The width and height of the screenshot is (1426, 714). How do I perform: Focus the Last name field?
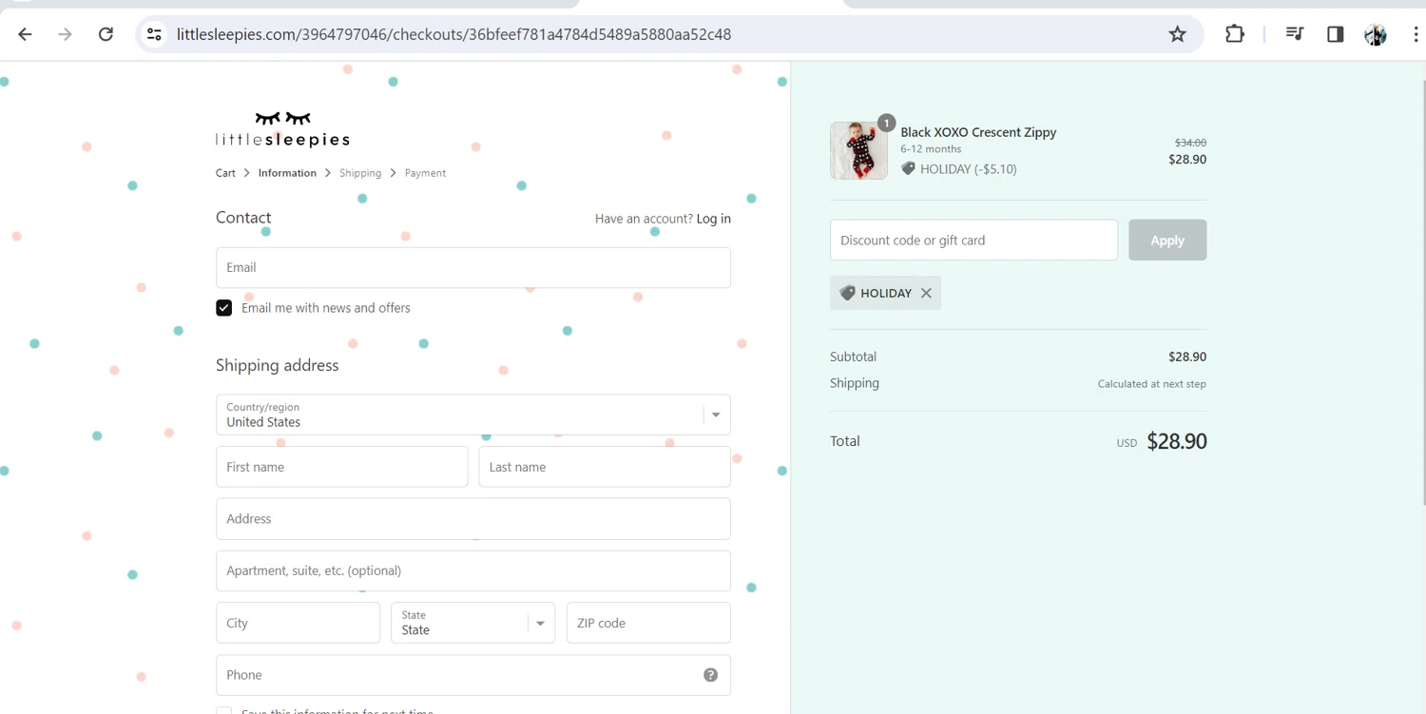pos(605,467)
